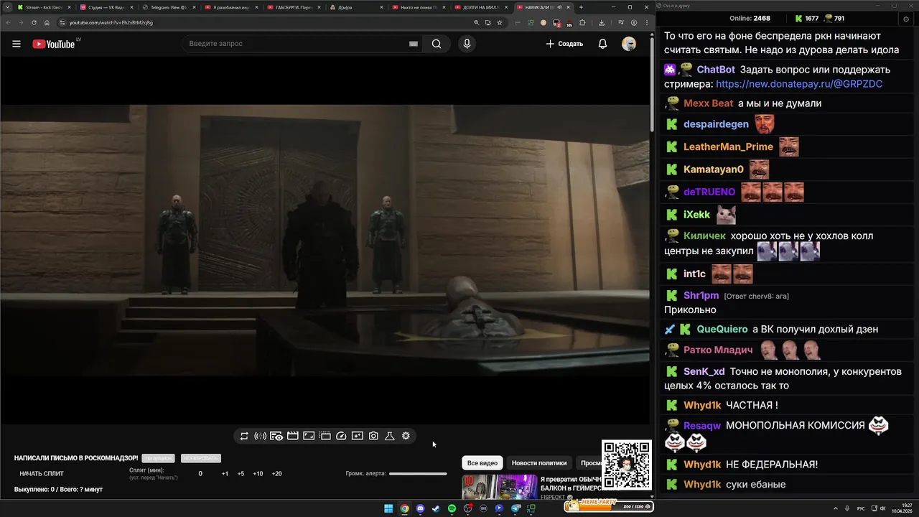Screen dimensions: 919x517
Task: Open the toolbar gear settings icon
Action: click(x=406, y=436)
